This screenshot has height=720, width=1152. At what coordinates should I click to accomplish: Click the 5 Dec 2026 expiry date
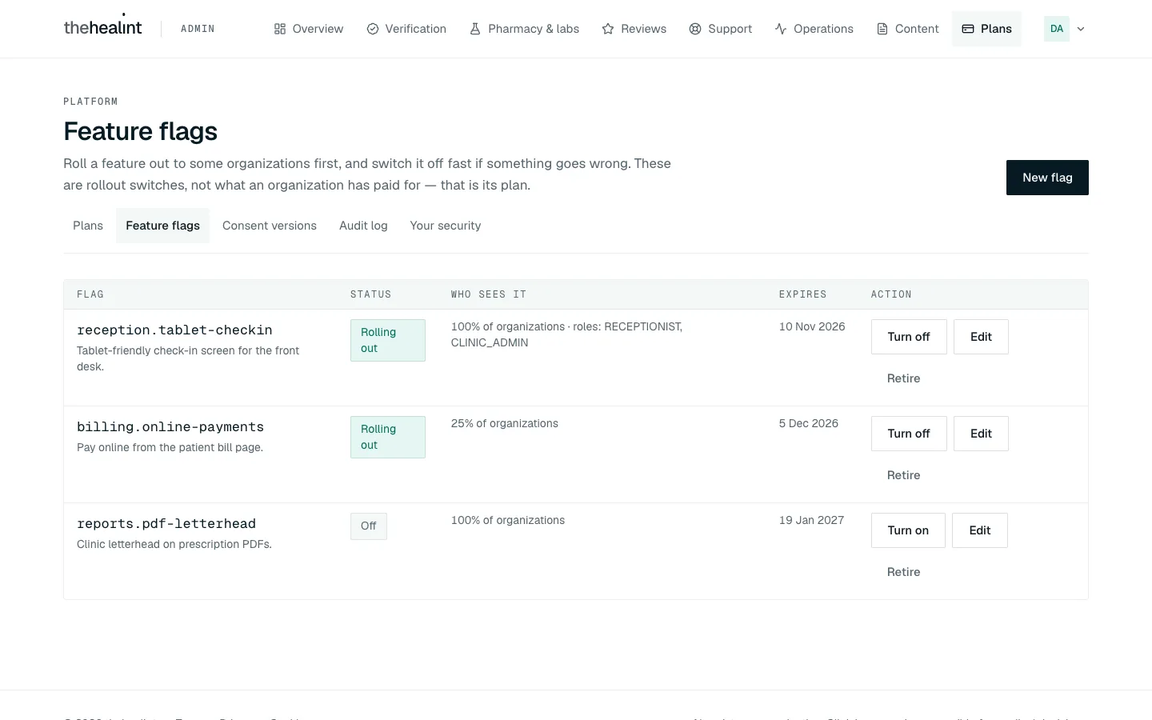(x=809, y=423)
